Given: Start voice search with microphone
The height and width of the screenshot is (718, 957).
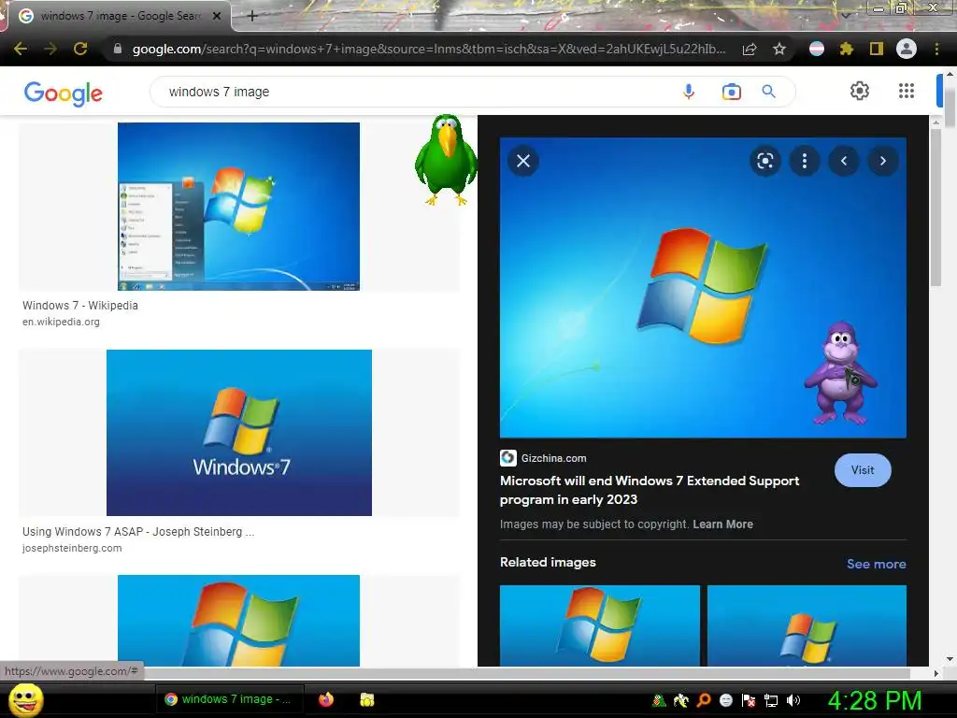Looking at the screenshot, I should (689, 92).
